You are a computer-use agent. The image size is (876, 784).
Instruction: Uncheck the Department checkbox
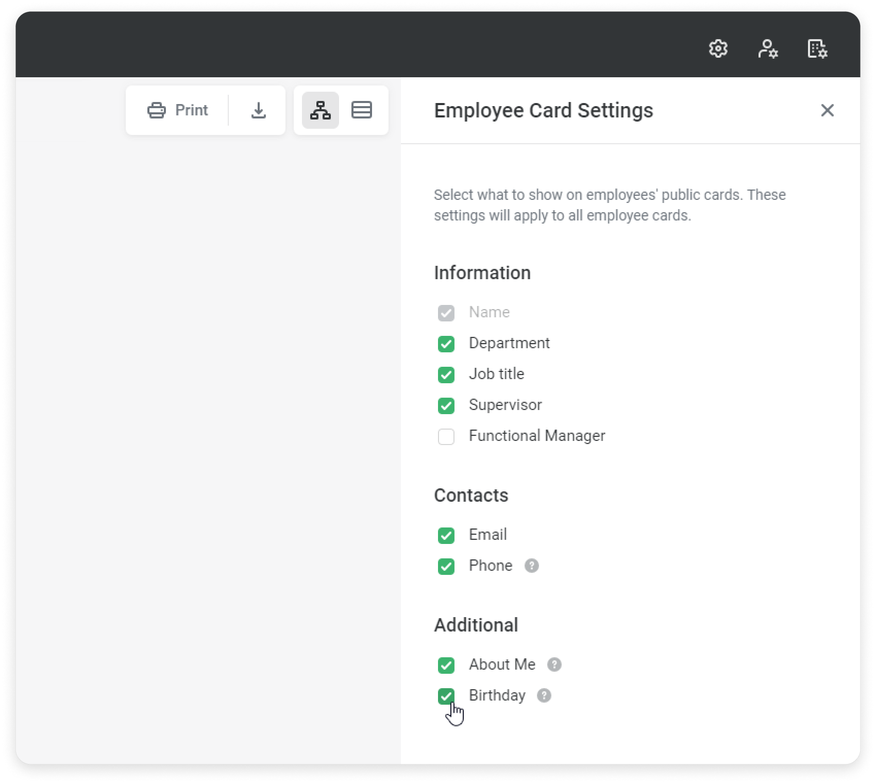click(446, 344)
